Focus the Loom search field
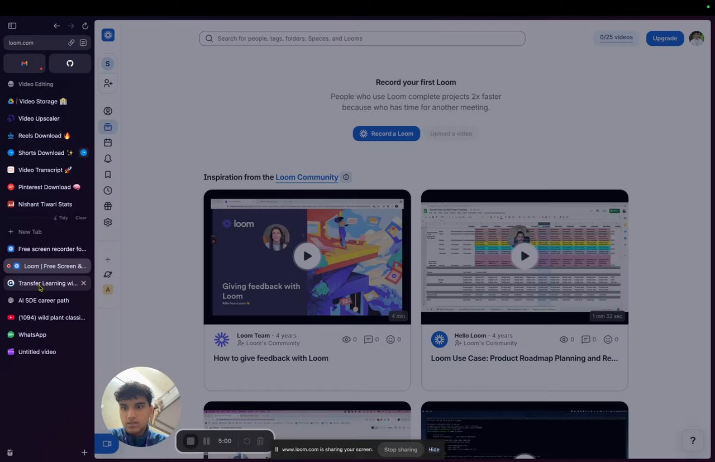This screenshot has width=715, height=462. click(362, 39)
